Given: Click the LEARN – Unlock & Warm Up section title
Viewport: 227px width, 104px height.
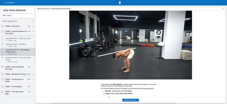Looking at the screenshot, I should tap(16, 32).
